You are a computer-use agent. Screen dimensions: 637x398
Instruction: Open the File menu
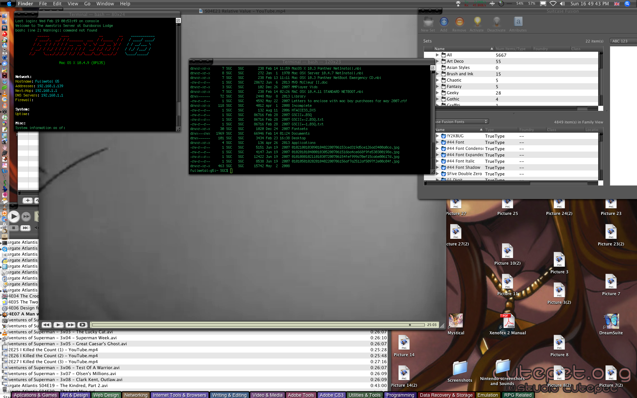43,4
